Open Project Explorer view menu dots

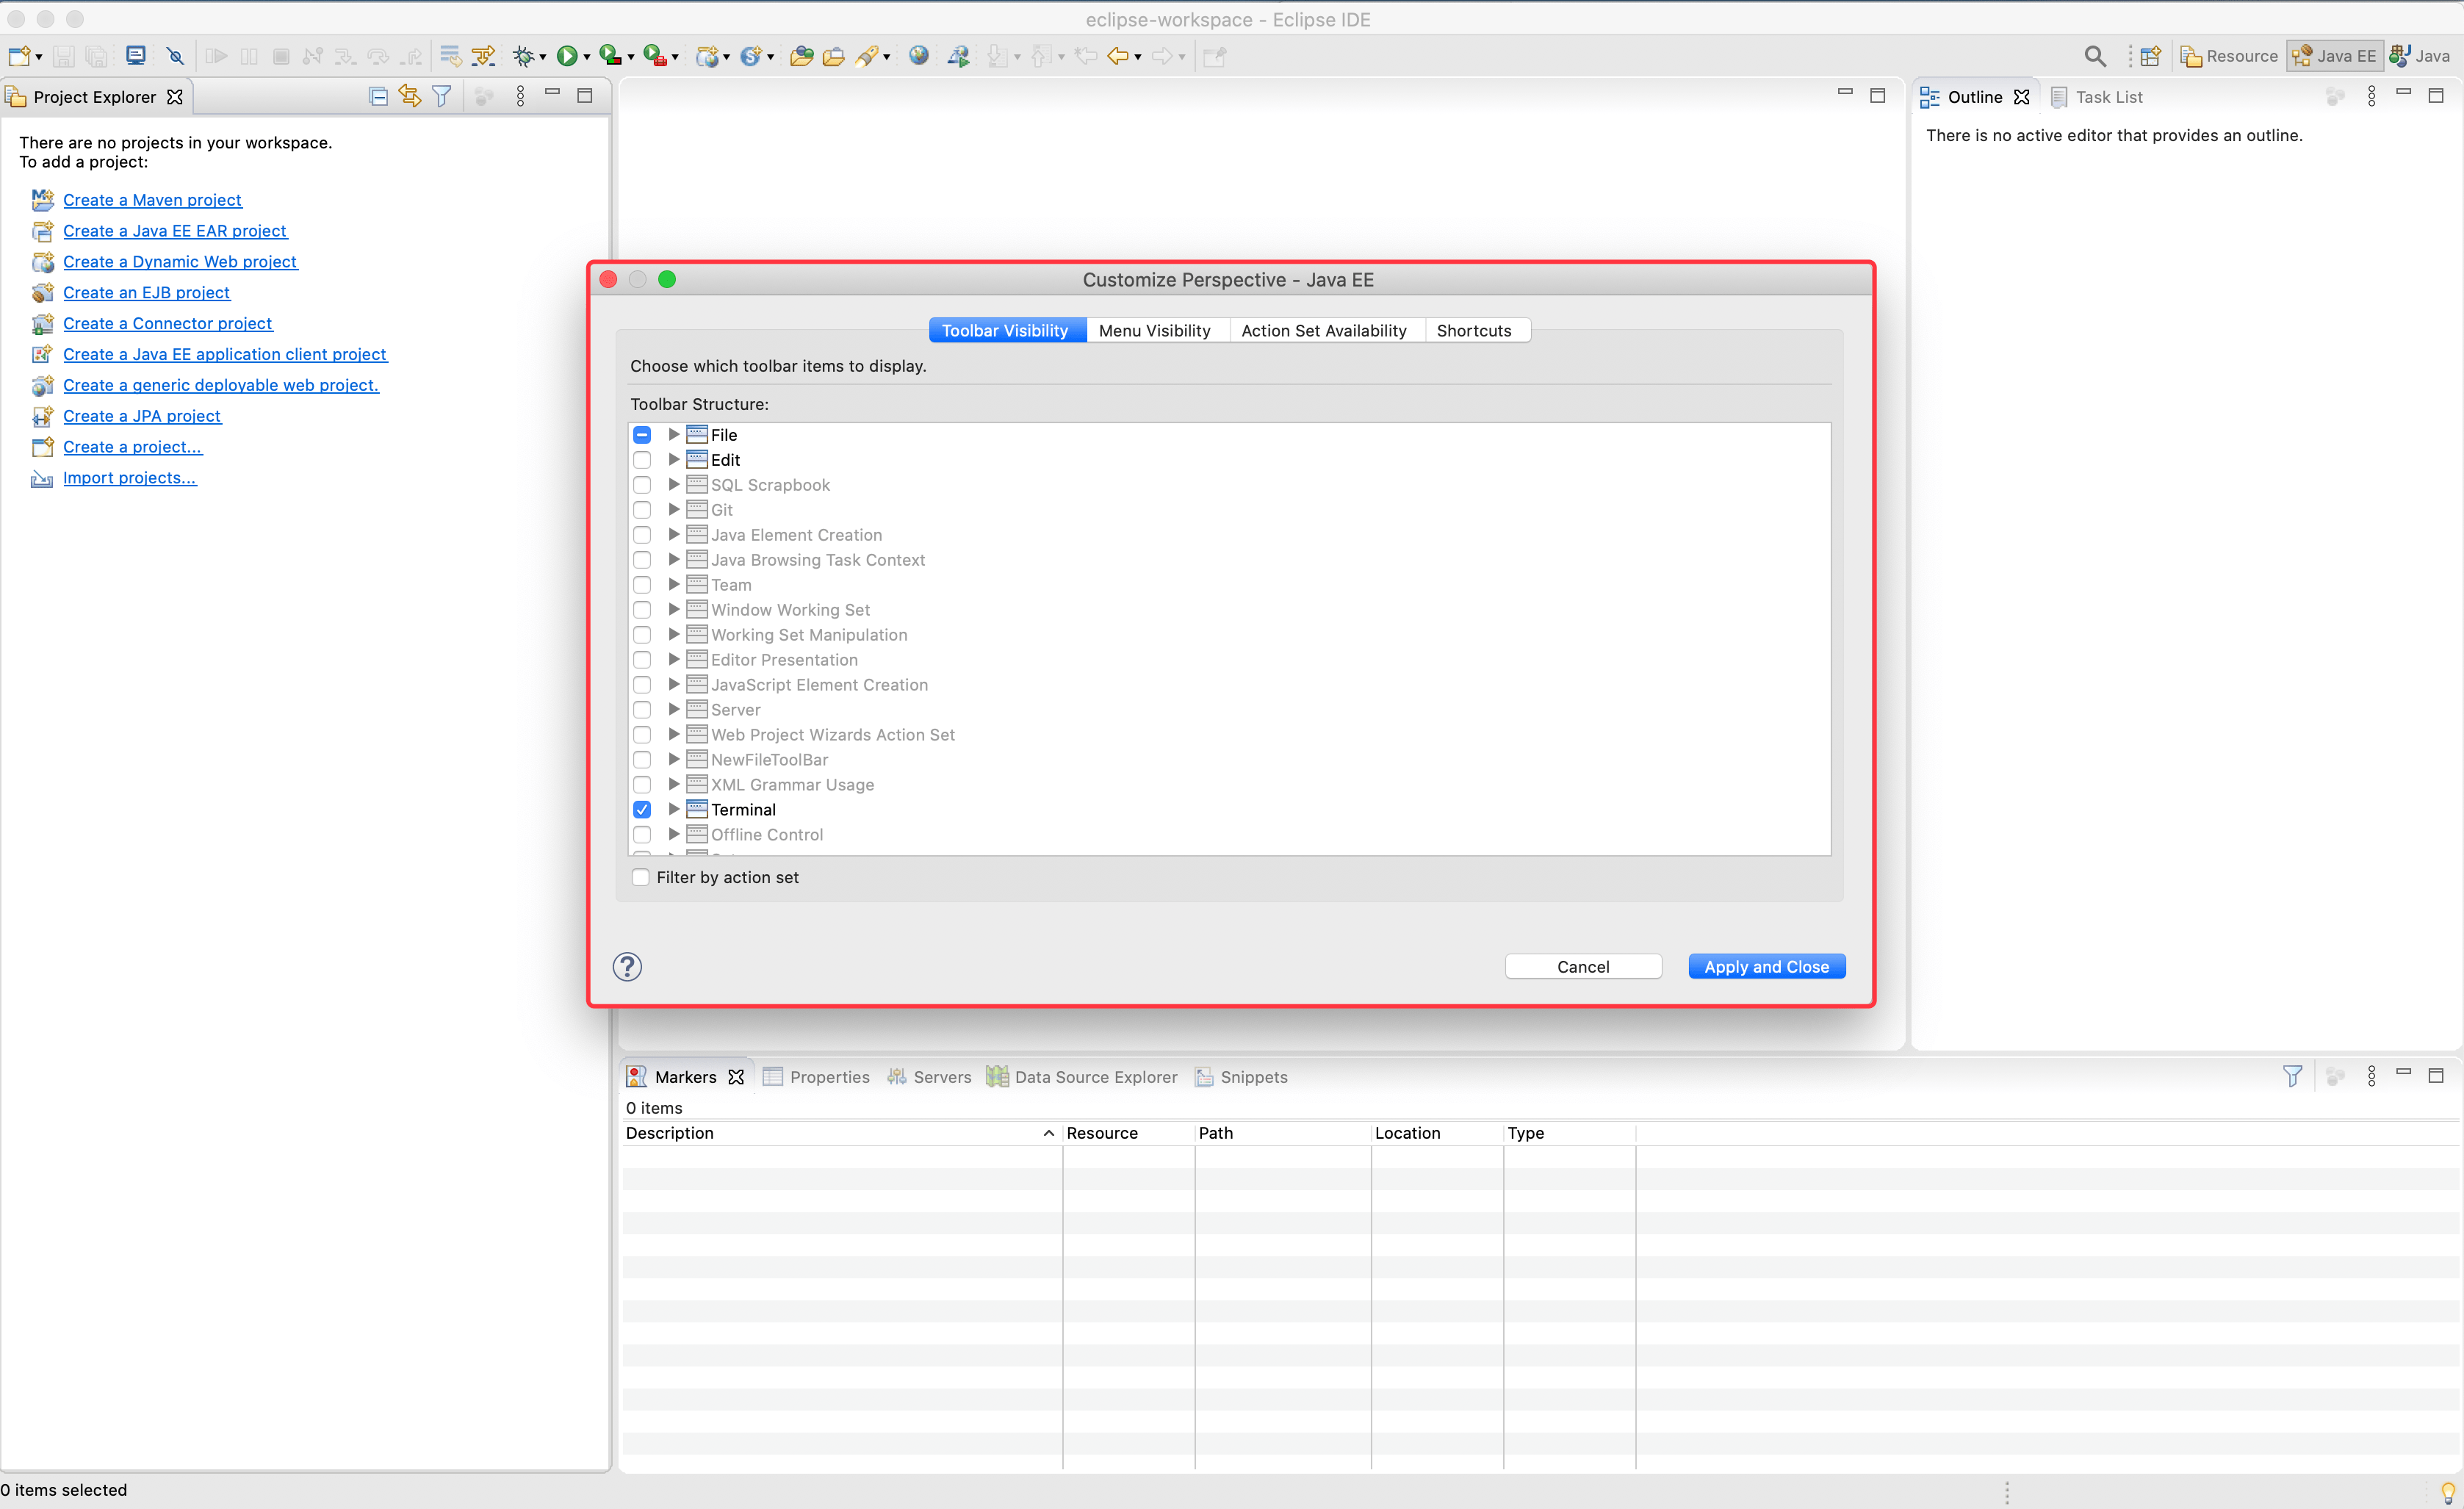pos(520,96)
